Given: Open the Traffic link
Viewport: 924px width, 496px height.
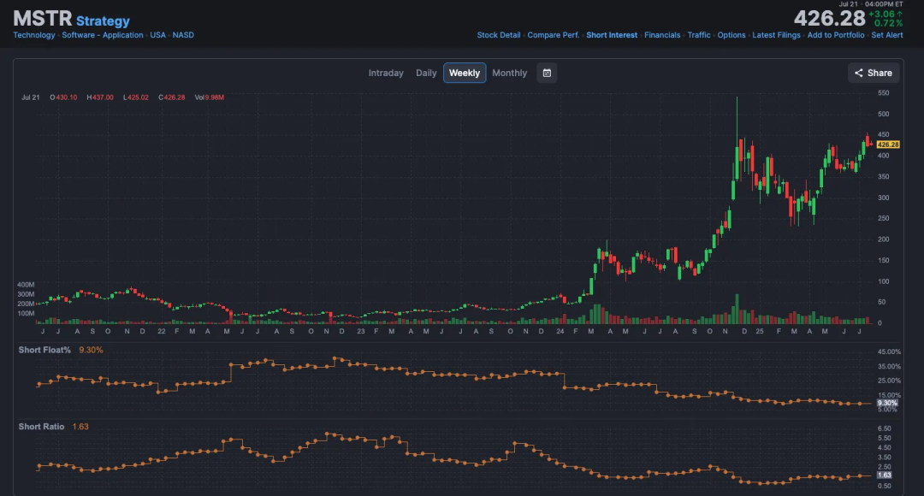Looking at the screenshot, I should (x=699, y=35).
